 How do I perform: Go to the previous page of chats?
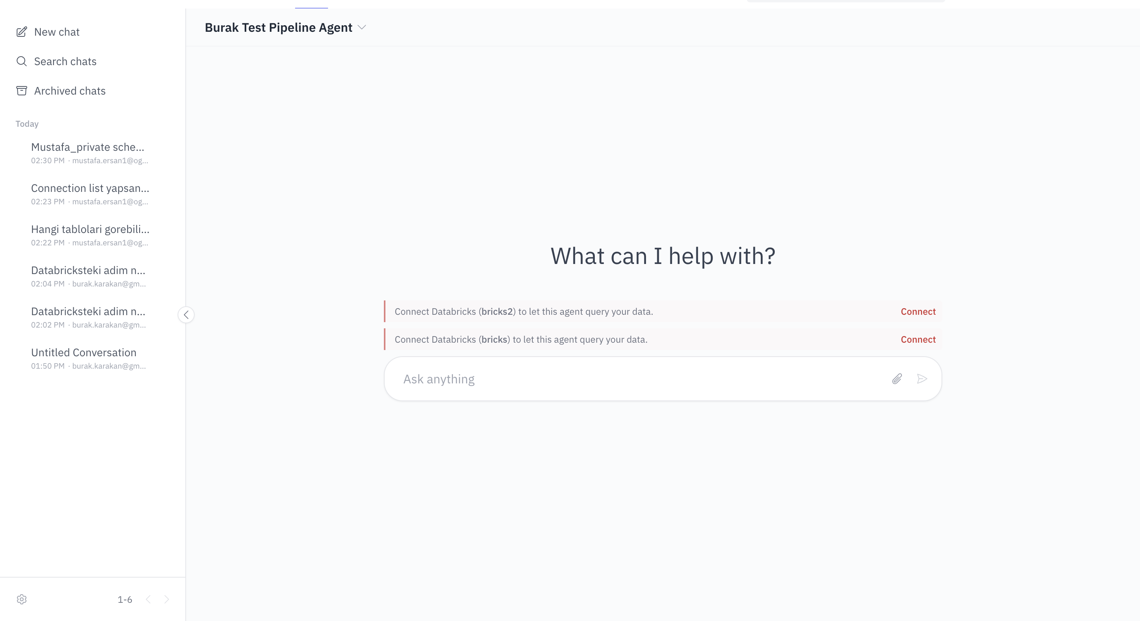(148, 599)
